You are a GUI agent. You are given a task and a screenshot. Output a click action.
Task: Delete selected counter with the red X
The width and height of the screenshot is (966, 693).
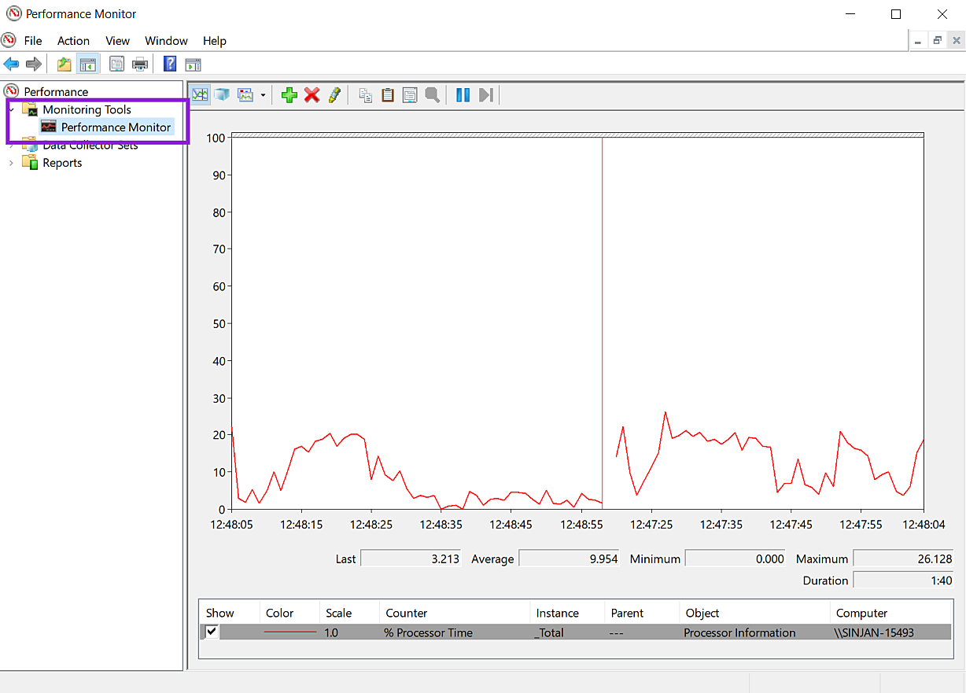point(312,95)
